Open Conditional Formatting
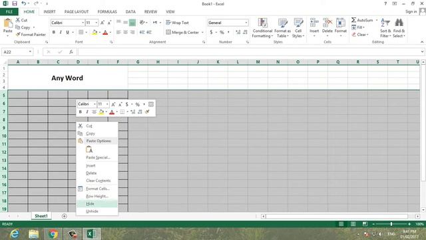 (262, 28)
